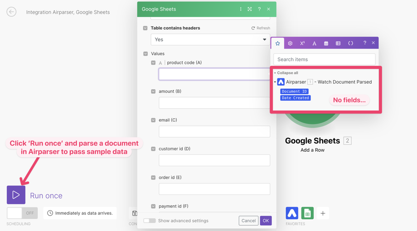417x231 pixels.
Task: Open the custom variables braces tab
Action: [x=350, y=43]
